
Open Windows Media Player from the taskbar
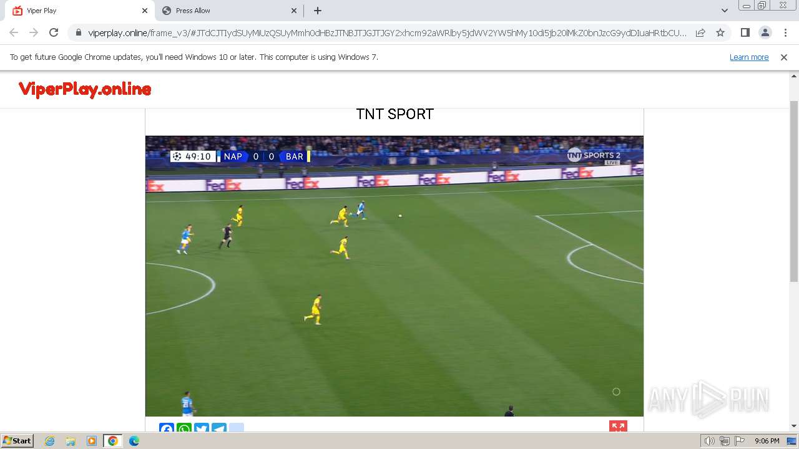tap(92, 441)
